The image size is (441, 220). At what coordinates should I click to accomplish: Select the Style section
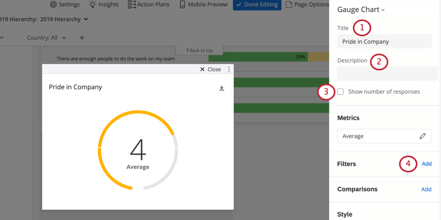tap(345, 214)
